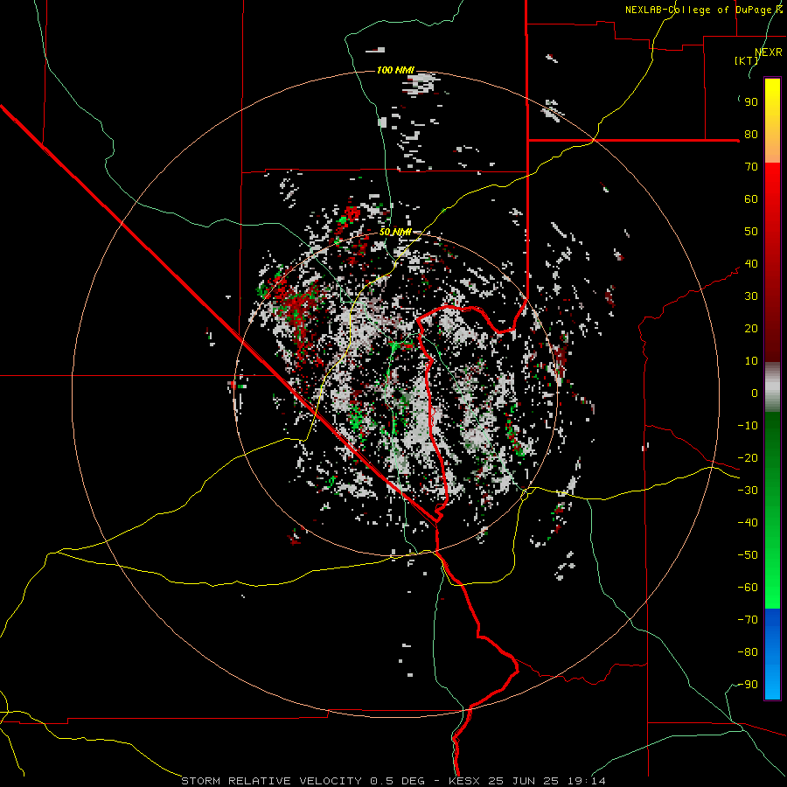Click the 0 tick label on velocity scale
Image resolution: width=787 pixels, height=787 pixels.
(755, 393)
